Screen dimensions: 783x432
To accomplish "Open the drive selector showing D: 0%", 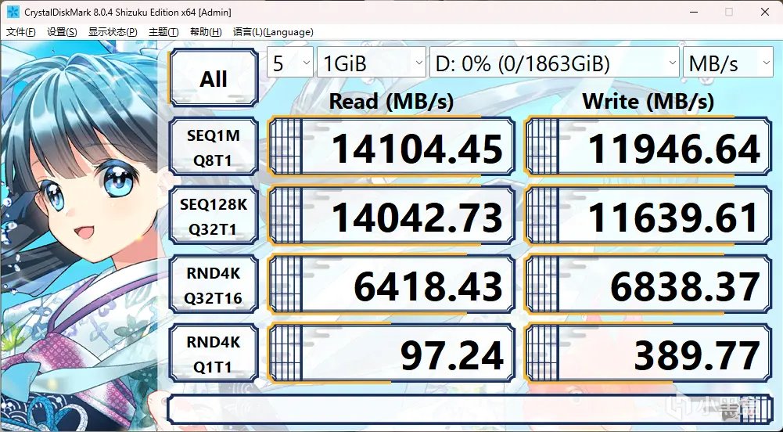I will [x=555, y=63].
